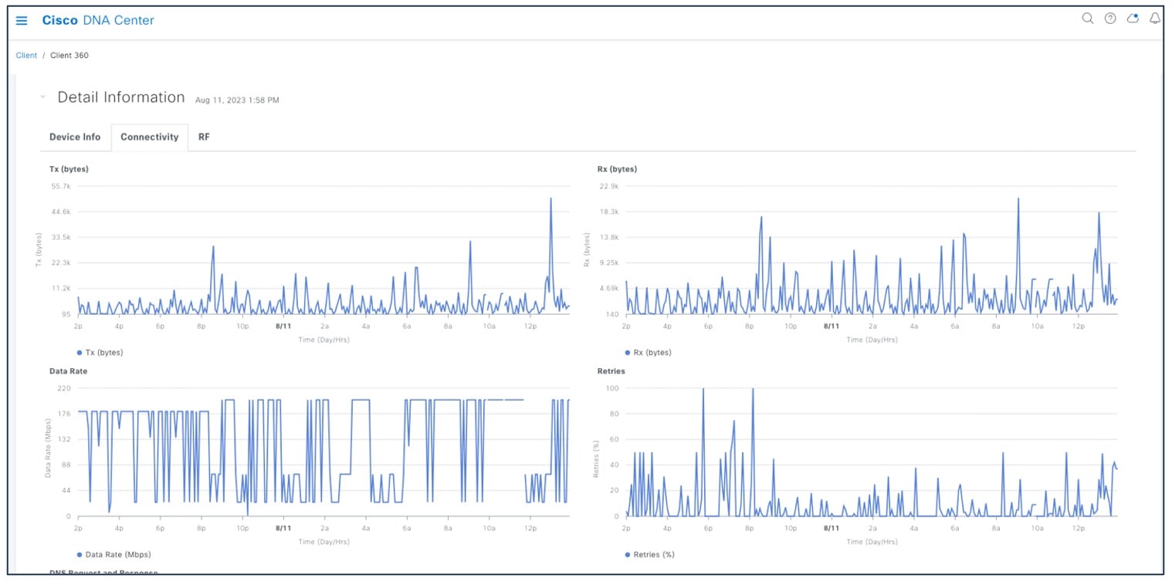Click the 8/11 date marker on Tx chart

pos(283,326)
